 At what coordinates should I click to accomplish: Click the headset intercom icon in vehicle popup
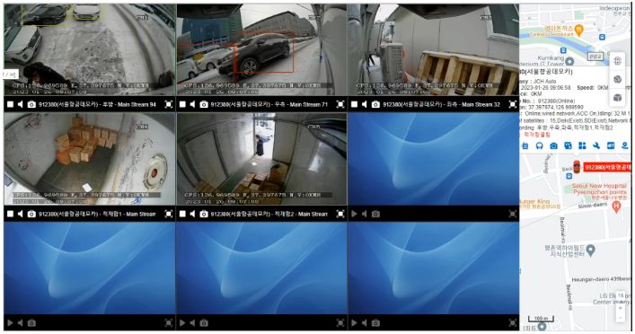coord(540,145)
